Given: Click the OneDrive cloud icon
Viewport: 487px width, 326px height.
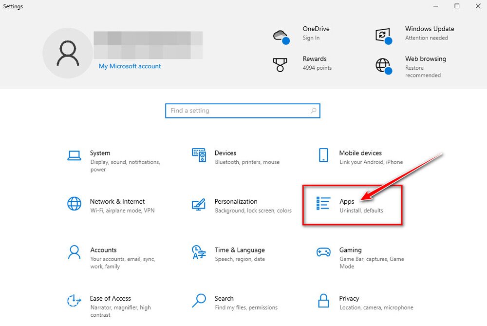Looking at the screenshot, I should 281,38.
